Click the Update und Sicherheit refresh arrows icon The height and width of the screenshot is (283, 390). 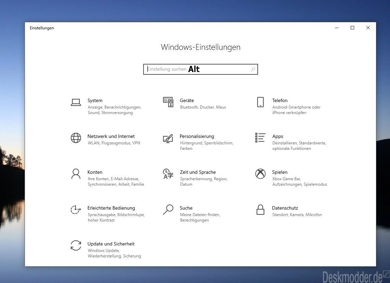pyautogui.click(x=76, y=245)
